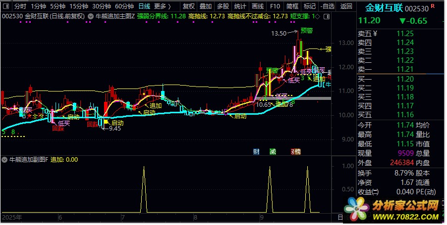Viewport: 447px width, 225px height.
Task: Toggle the panel icon at indicator bar end
Action: 327,17
